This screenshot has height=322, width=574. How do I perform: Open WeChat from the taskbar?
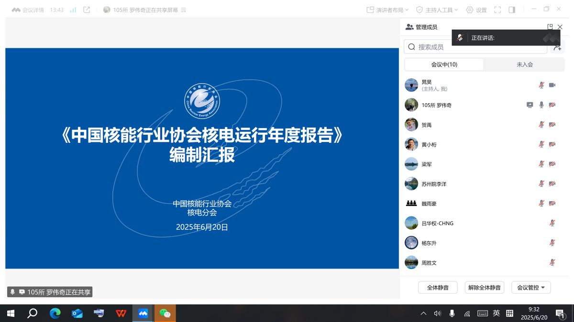pos(165,313)
